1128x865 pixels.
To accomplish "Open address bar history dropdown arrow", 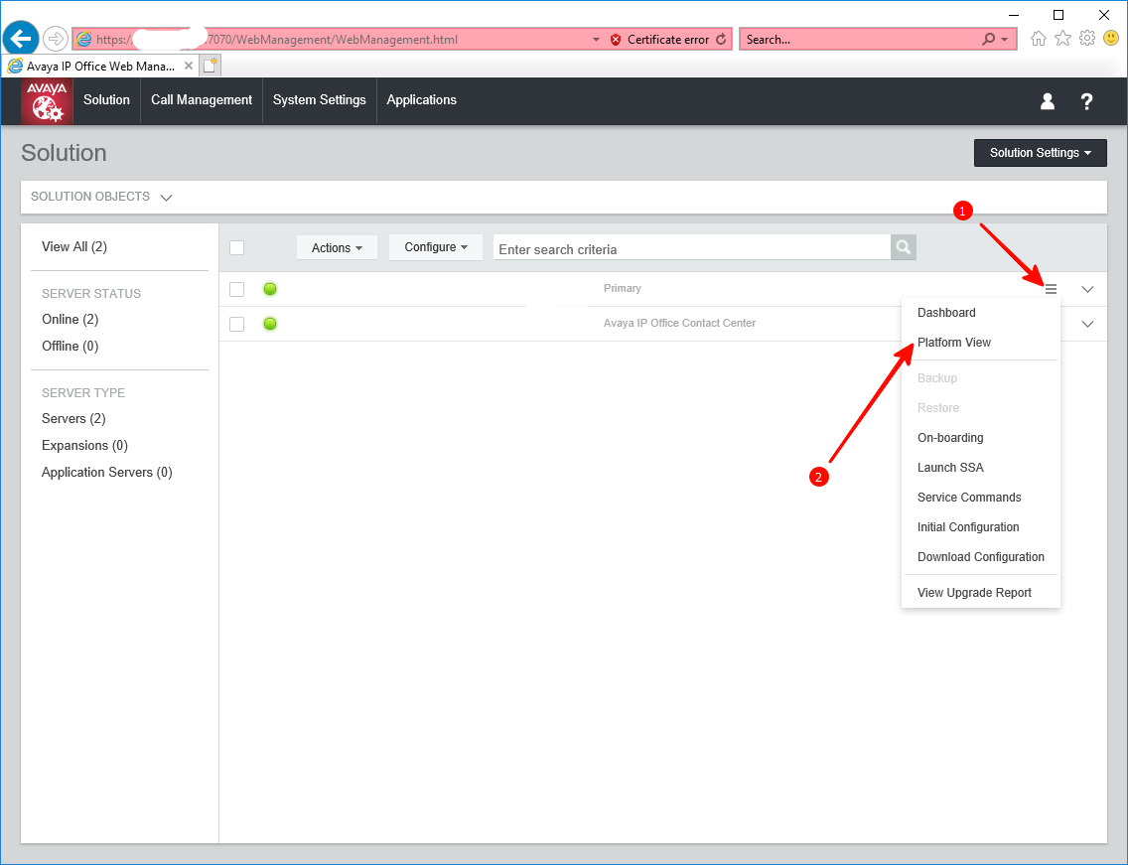I will point(596,40).
